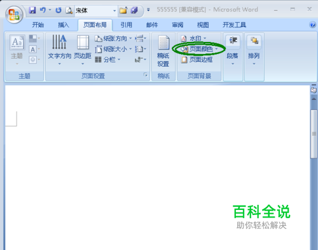318x250 pixels.
Task: Switch to the 审阅 tab
Action: point(177,25)
